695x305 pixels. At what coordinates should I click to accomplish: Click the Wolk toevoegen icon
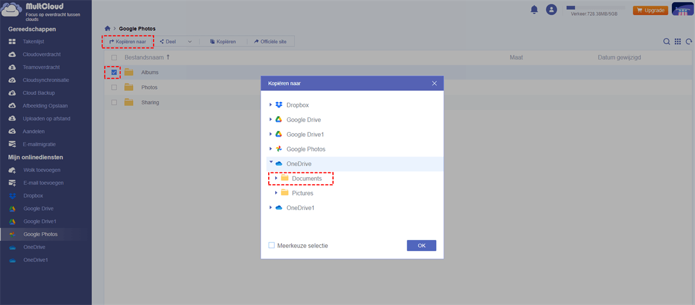(12, 170)
